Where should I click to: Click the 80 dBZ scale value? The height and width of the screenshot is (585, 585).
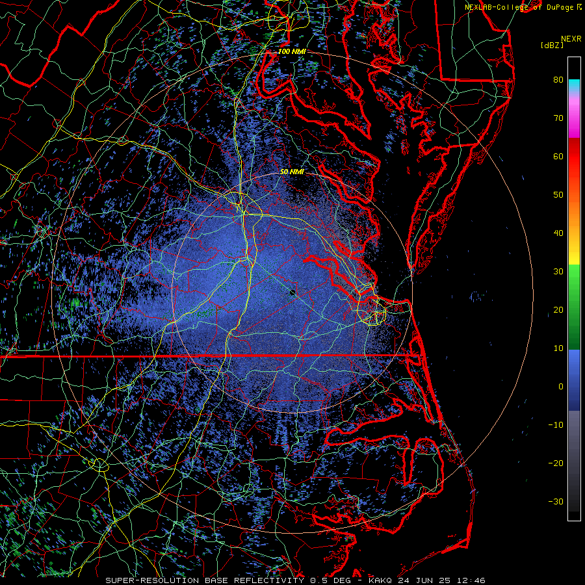tap(558, 79)
